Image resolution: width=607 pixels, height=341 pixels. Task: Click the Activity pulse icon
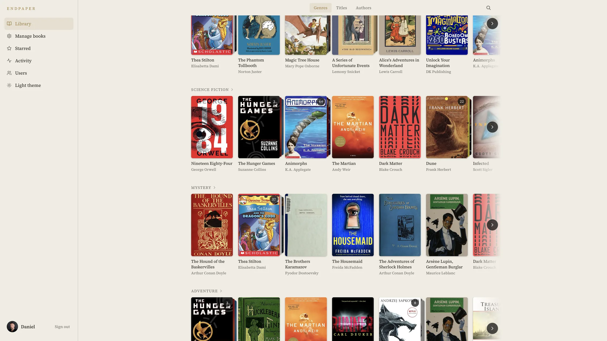tap(9, 61)
